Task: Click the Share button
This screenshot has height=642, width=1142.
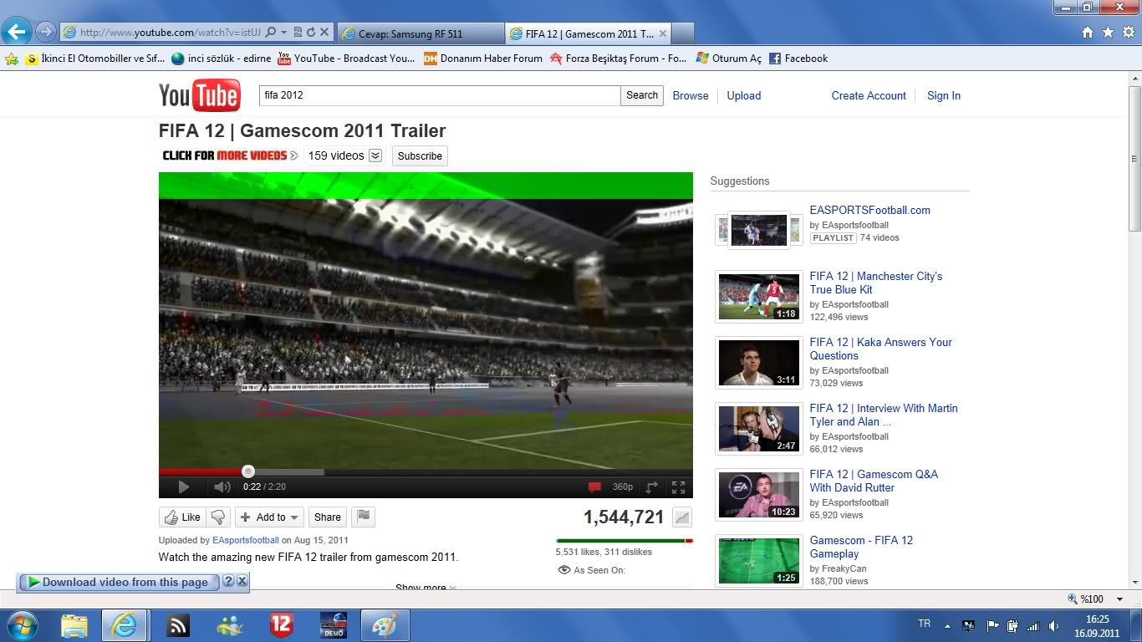Action: tap(328, 517)
